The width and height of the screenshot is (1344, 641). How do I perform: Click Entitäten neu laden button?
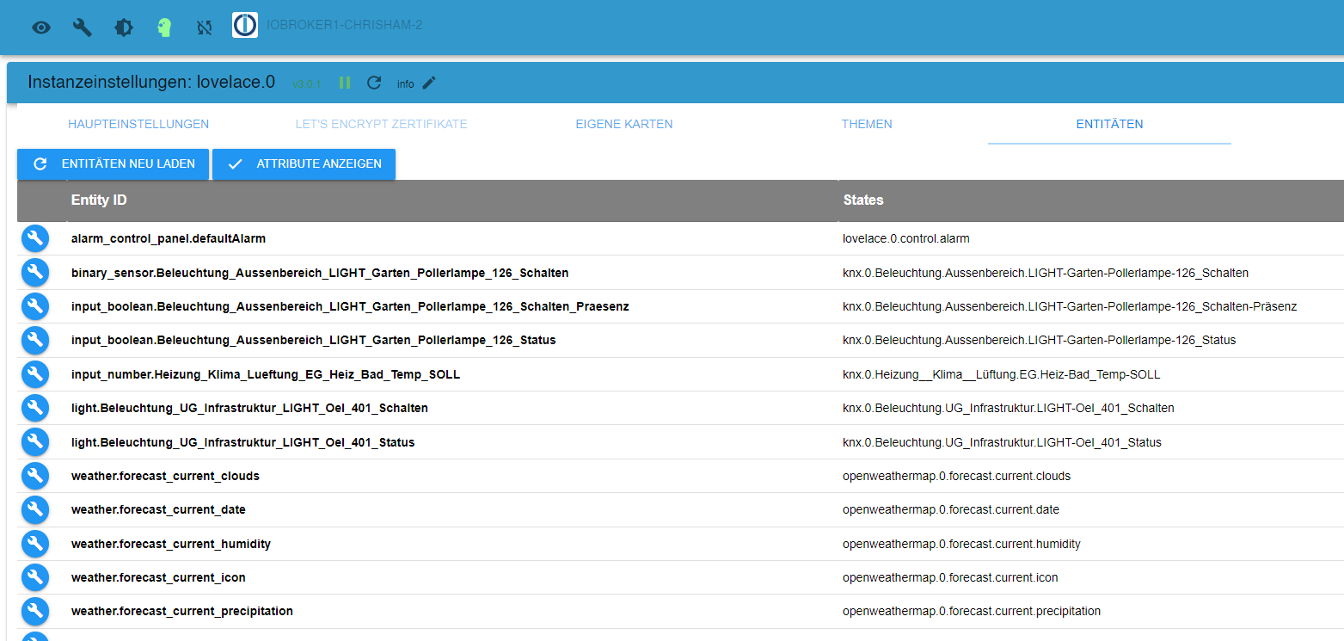tap(113, 163)
